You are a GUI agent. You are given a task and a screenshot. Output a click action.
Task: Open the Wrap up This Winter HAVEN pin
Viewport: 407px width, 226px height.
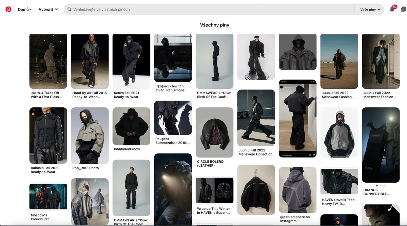tap(214, 190)
